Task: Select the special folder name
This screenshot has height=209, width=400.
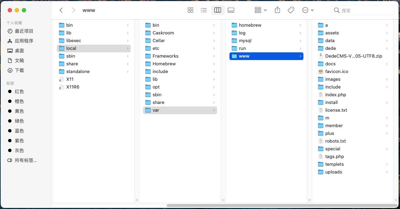Action: pos(333,149)
